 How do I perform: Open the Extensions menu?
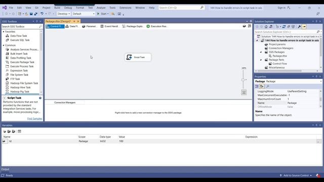125,8
